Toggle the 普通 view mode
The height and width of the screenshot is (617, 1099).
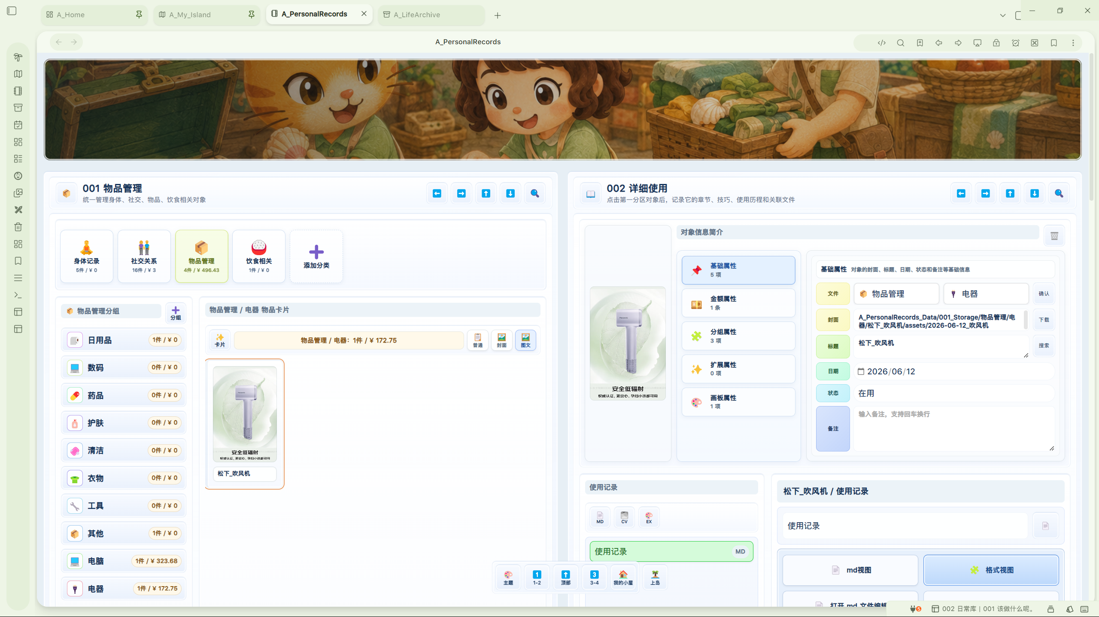click(x=478, y=340)
